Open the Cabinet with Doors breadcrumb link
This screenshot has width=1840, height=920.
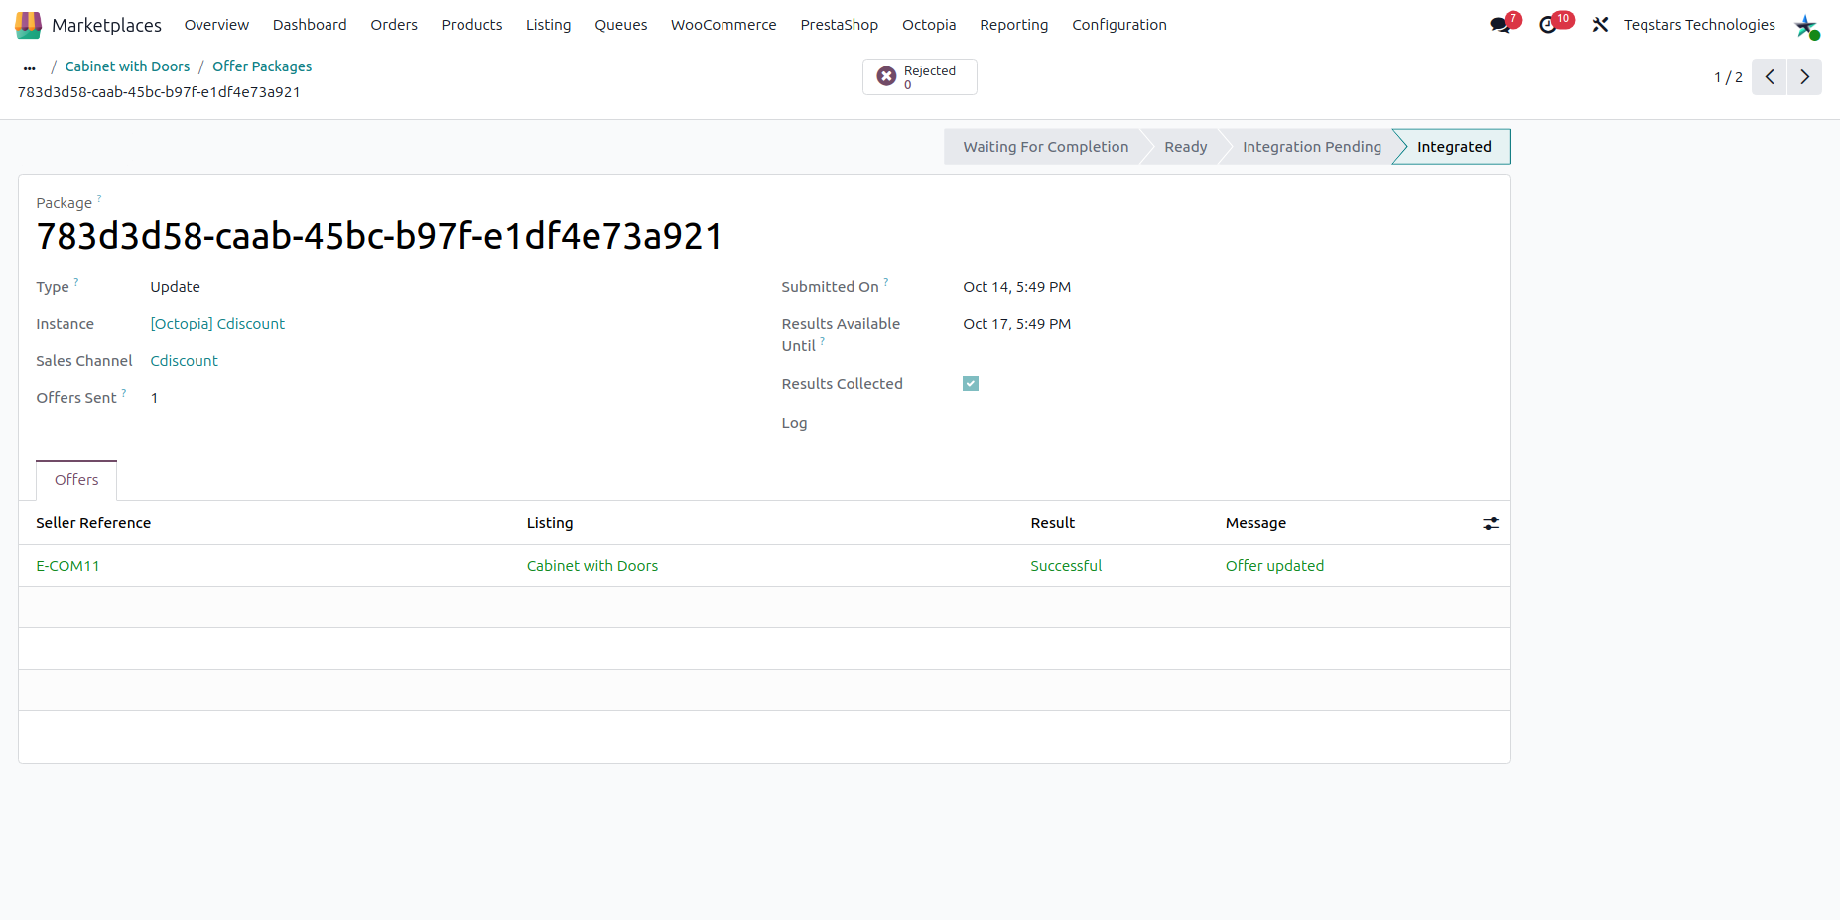point(127,66)
